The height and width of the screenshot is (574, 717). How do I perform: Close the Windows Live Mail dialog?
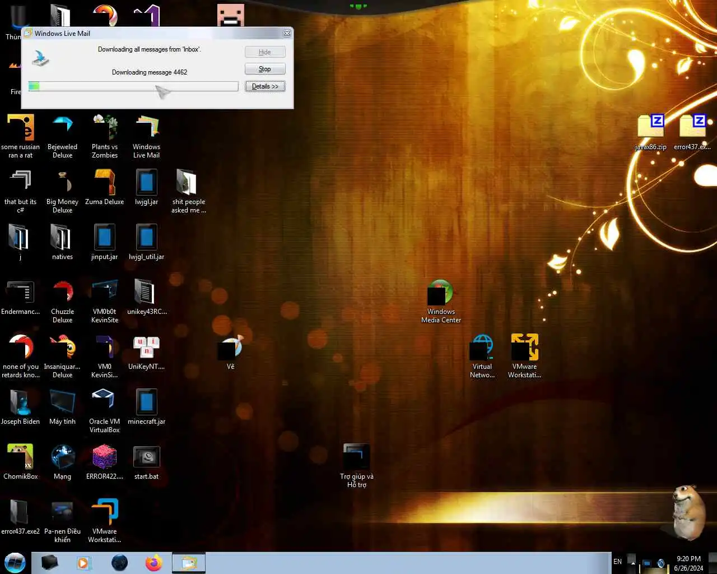coord(287,33)
